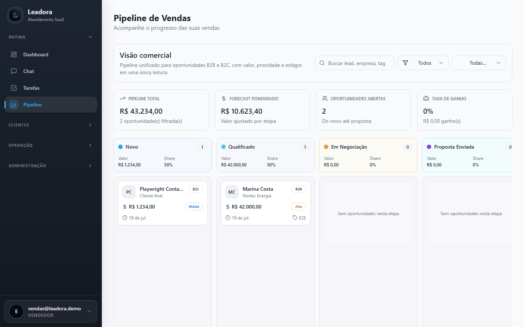Click the E2E tag icon
This screenshot has width=524, height=327.
(x=295, y=218)
